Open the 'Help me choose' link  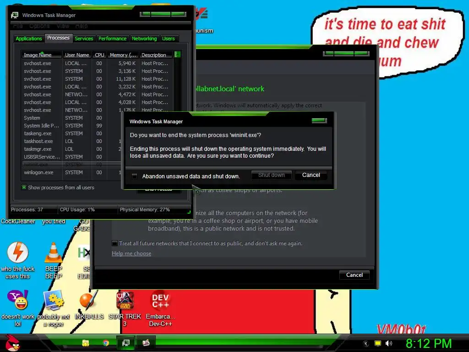point(131,253)
